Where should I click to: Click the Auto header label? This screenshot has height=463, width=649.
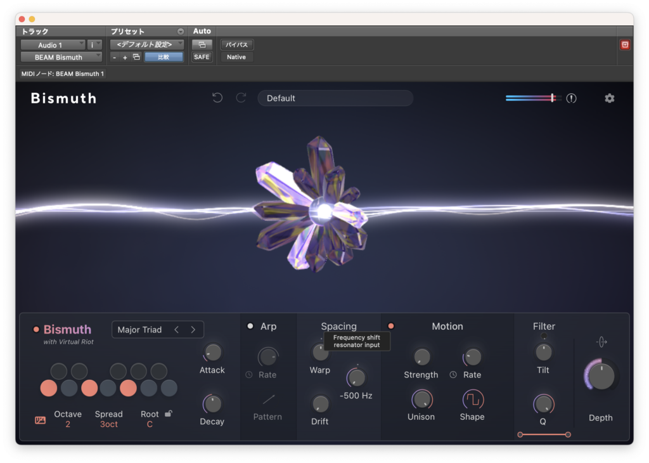[x=202, y=31]
